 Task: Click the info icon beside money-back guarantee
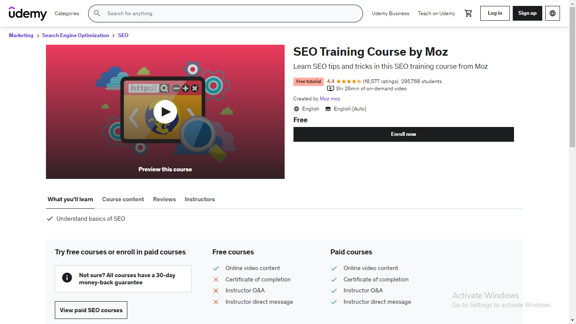[67, 277]
